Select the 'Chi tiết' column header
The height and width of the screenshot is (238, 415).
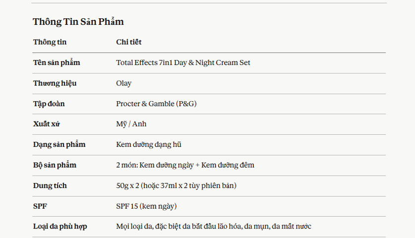(128, 42)
